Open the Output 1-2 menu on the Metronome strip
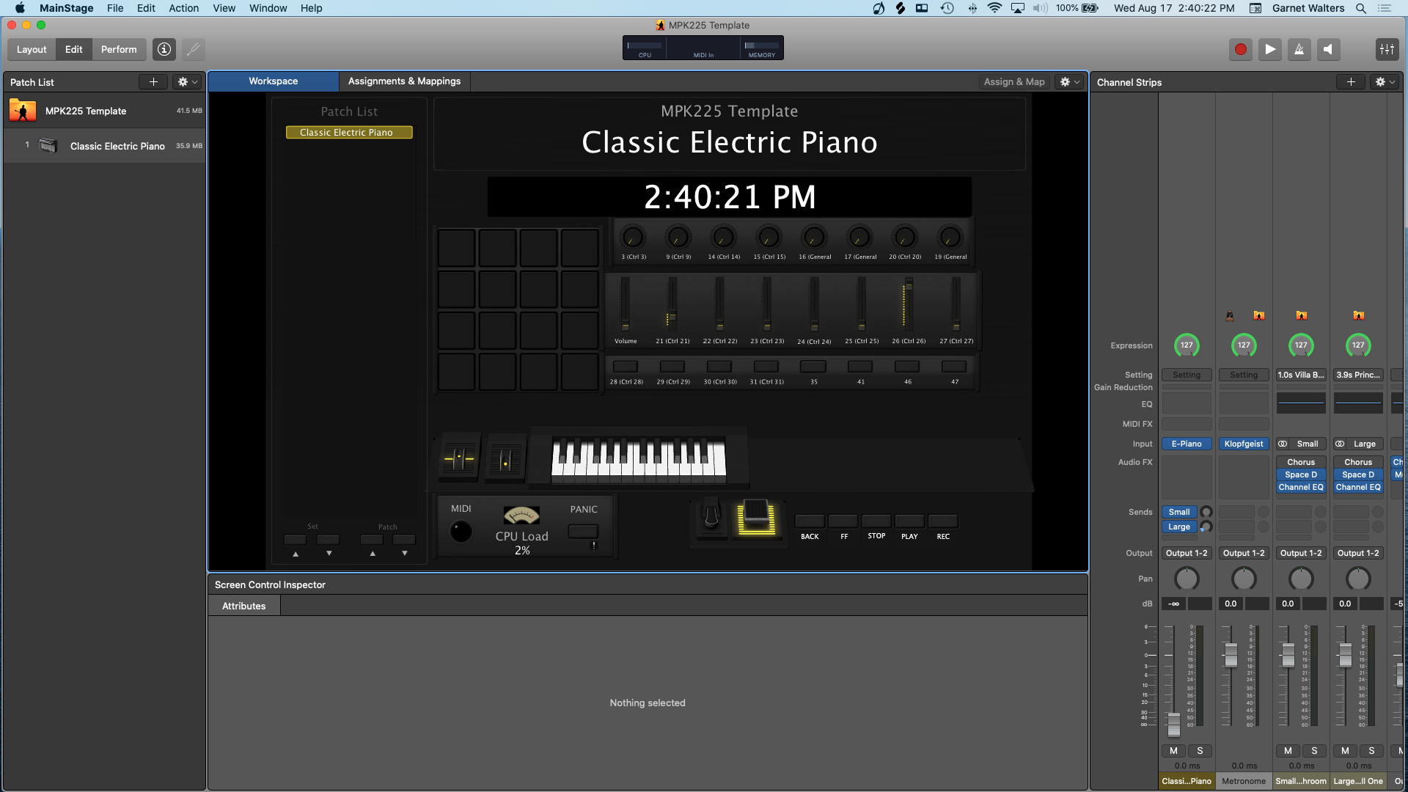This screenshot has width=1408, height=792. coord(1244,553)
